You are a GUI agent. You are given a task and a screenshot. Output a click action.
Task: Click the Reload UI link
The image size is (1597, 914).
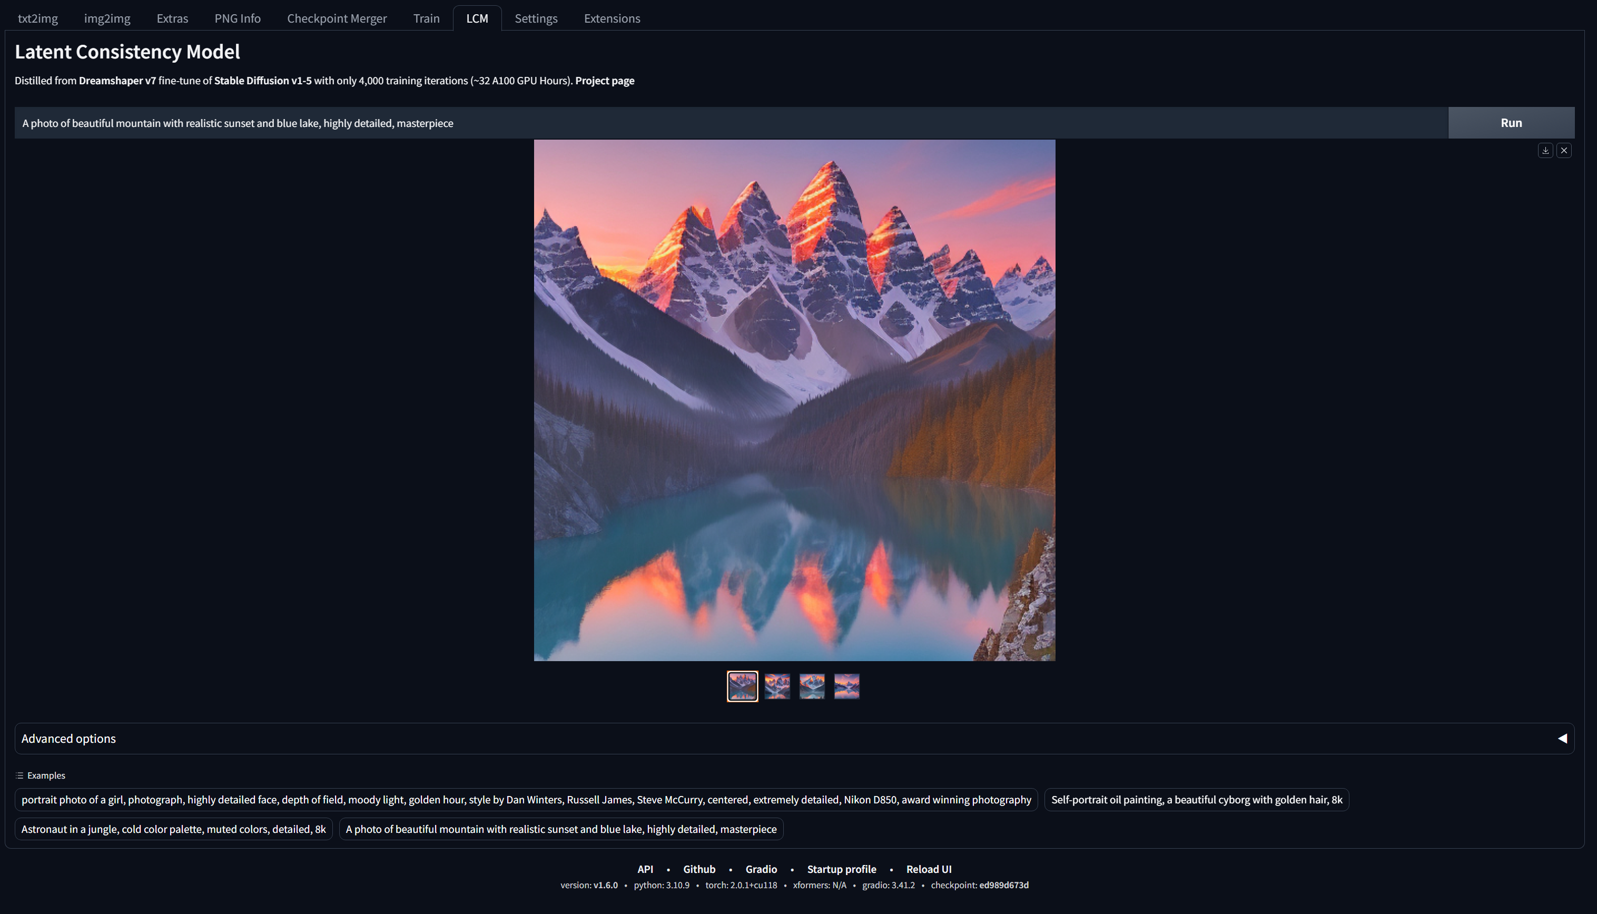click(928, 869)
